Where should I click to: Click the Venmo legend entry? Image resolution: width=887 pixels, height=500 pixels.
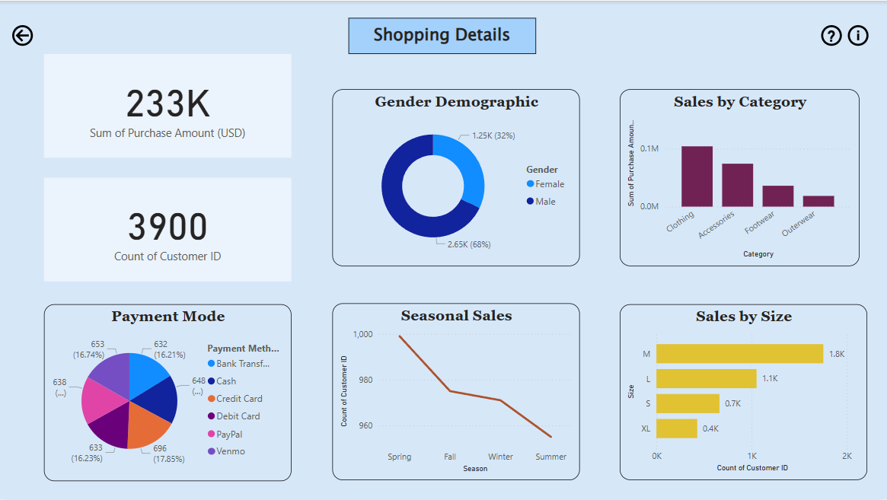[x=226, y=451]
